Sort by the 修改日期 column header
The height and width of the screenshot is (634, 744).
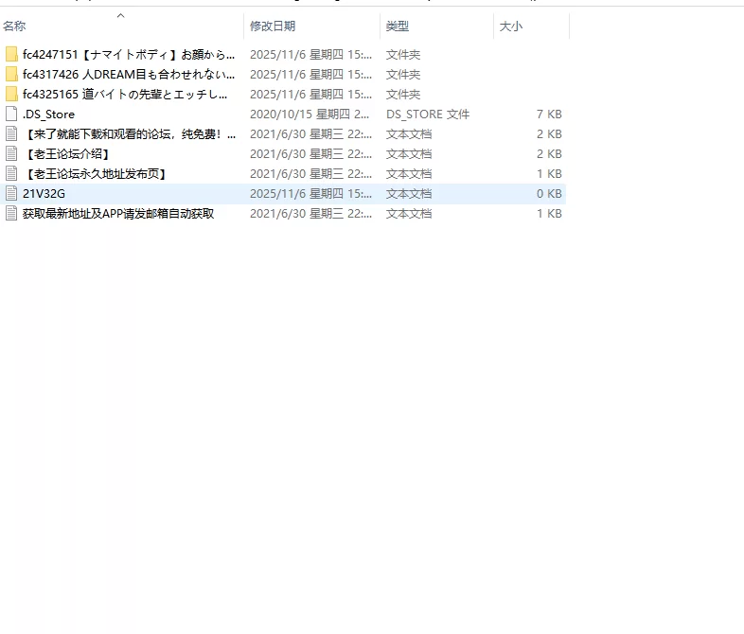coord(273,26)
